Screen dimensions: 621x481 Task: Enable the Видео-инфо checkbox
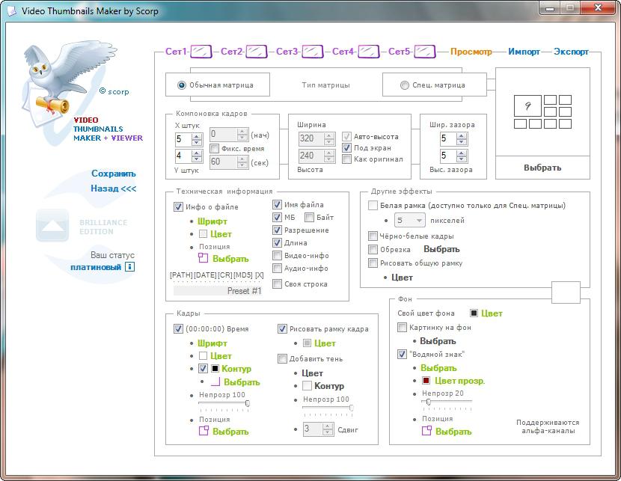(x=278, y=256)
